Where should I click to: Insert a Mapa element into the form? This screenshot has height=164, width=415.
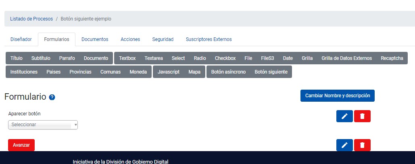(194, 72)
